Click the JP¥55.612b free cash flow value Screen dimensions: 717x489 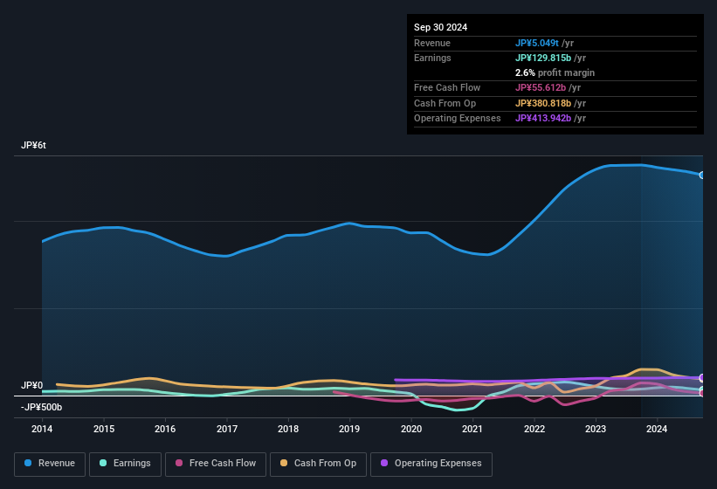click(x=541, y=87)
